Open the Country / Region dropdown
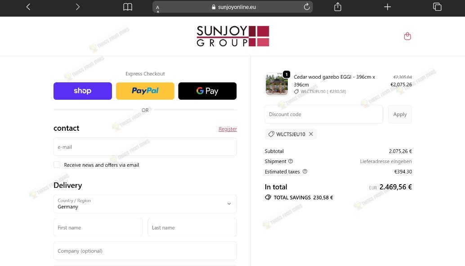The width and height of the screenshot is (465, 266). [x=145, y=204]
